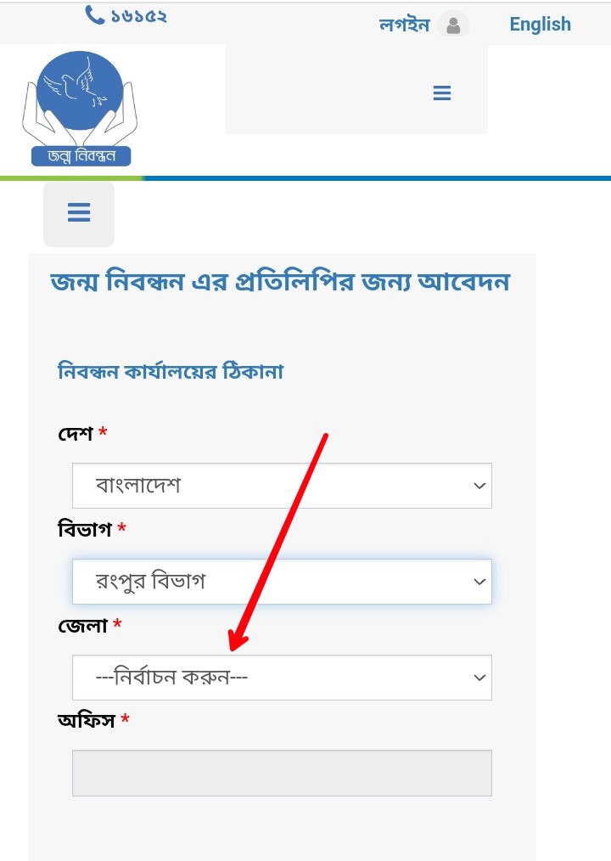
Task: Open the জেলা dropdown showing নির্বাচন করুন
Action: 283,678
